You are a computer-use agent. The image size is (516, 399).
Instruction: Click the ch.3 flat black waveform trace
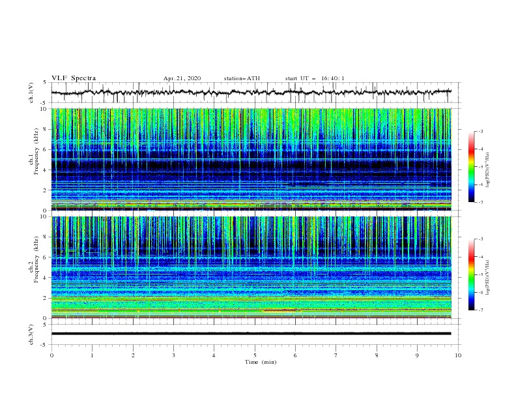[251, 334]
